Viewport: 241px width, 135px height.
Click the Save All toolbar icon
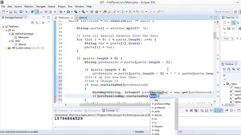tap(15, 12)
